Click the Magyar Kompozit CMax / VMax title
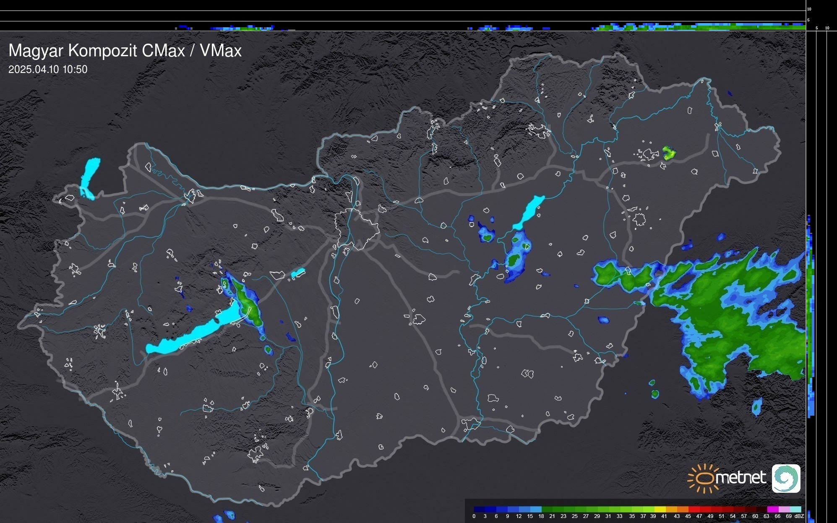The height and width of the screenshot is (523, 837). coord(125,51)
